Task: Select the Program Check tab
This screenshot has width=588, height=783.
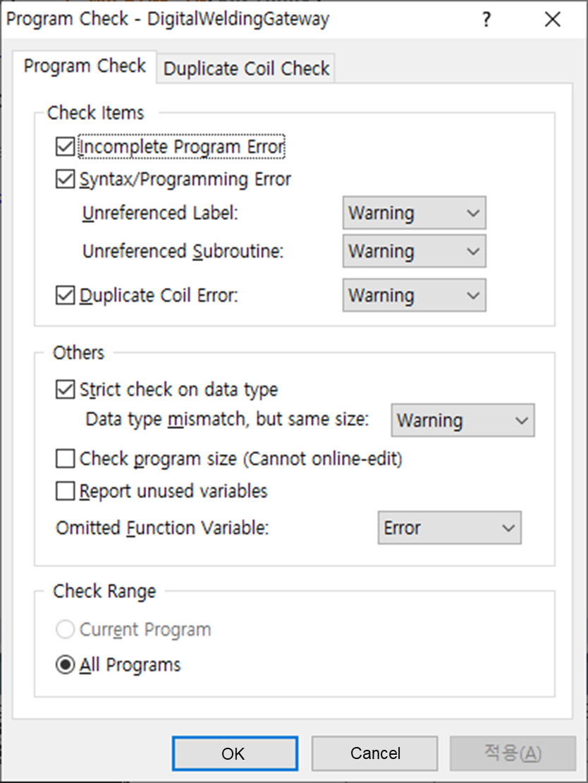Action: click(x=85, y=66)
